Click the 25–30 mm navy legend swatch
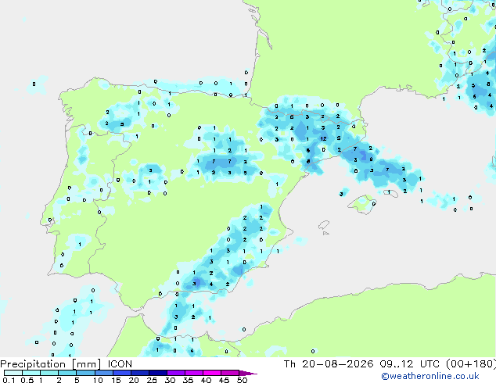This screenshot has width=496, height=383. (157, 373)
